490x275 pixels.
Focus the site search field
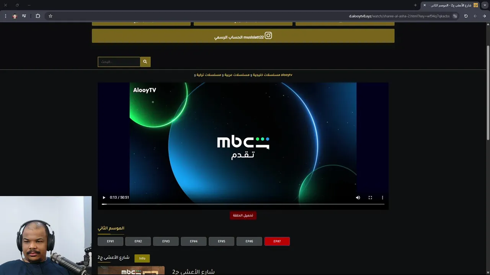point(119,61)
